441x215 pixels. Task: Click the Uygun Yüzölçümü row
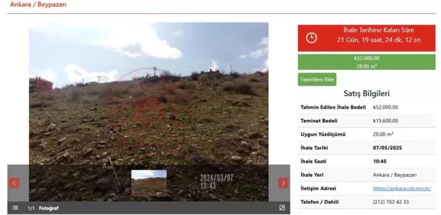click(x=366, y=134)
